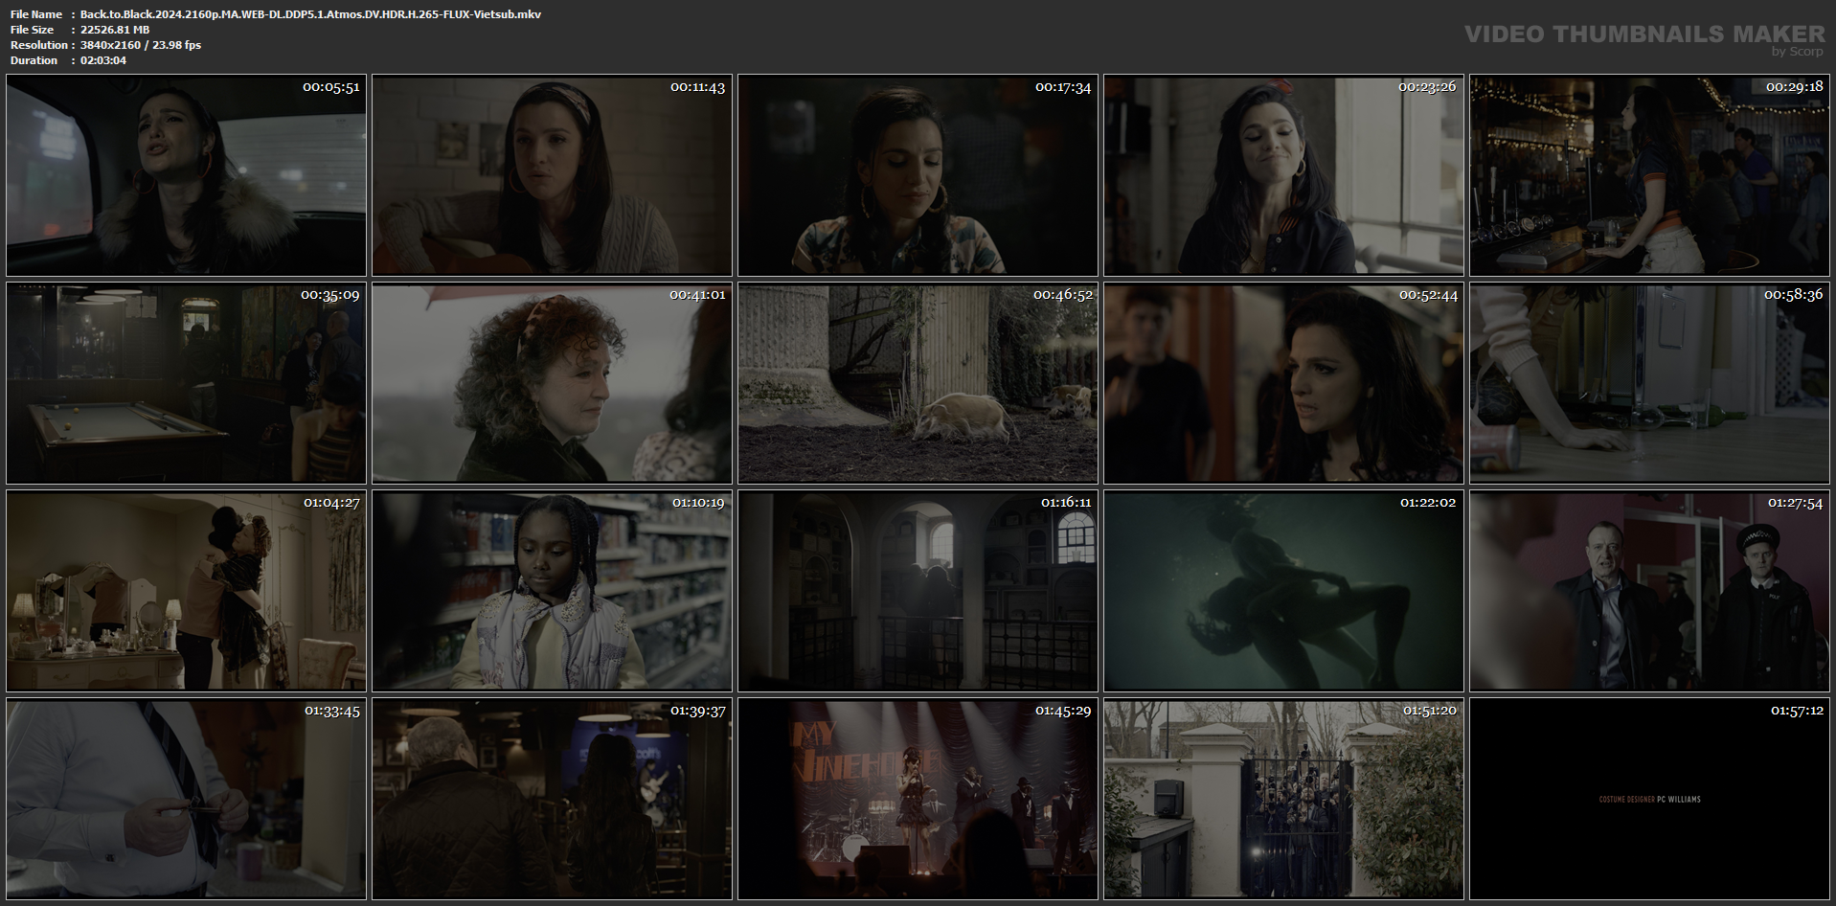Click the resolution value 3840x2160 / 23.98 fps

(x=141, y=45)
